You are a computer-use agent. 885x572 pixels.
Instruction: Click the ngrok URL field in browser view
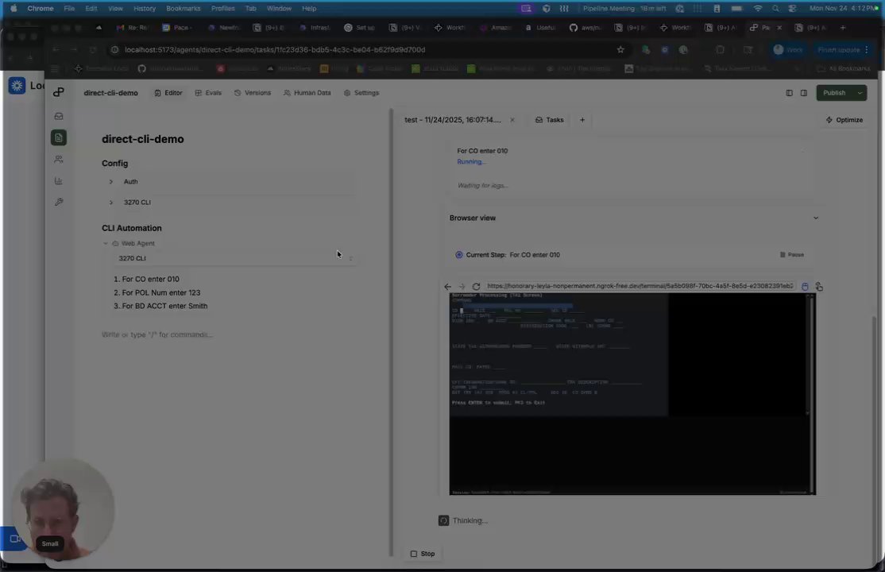[x=640, y=286]
